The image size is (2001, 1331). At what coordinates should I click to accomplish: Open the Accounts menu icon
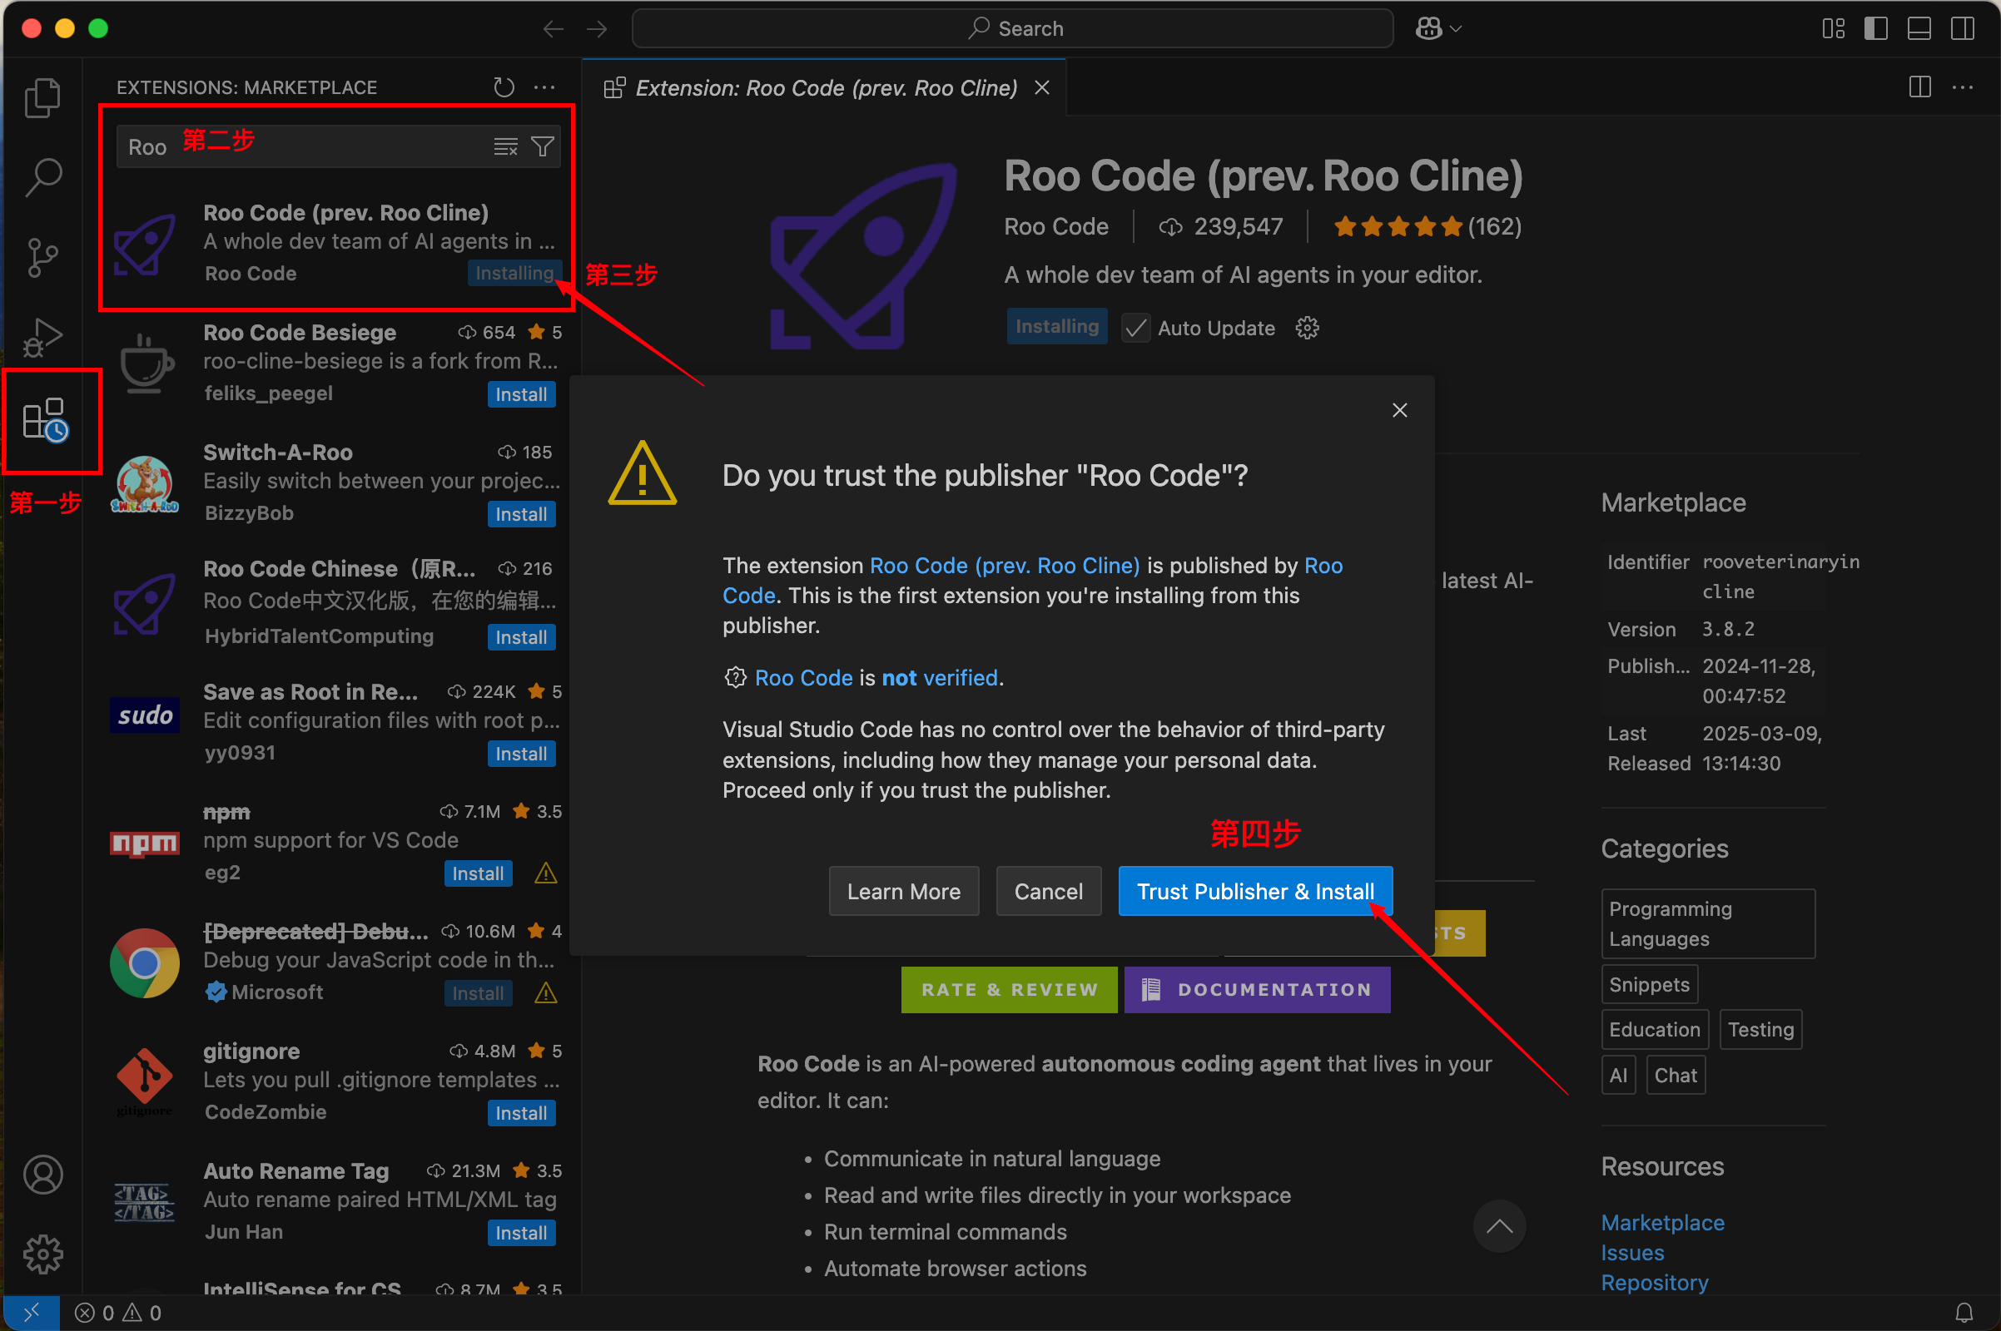(42, 1175)
